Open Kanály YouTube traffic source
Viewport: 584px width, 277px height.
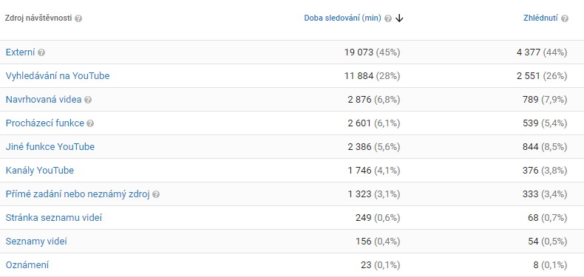(x=39, y=171)
